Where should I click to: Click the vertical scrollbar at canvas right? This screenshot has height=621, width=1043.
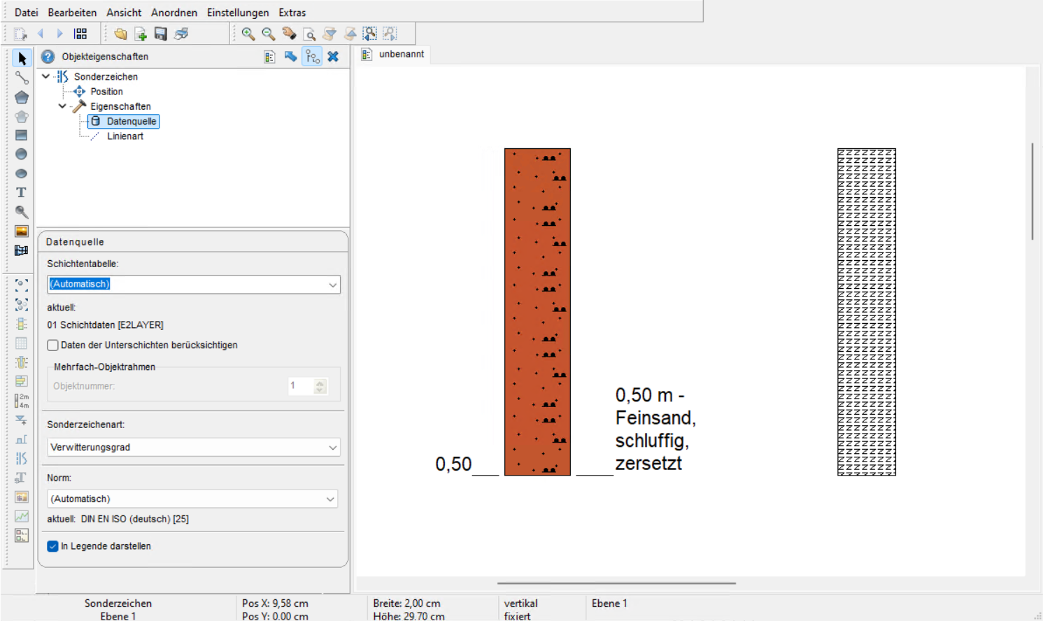pos(1033,191)
